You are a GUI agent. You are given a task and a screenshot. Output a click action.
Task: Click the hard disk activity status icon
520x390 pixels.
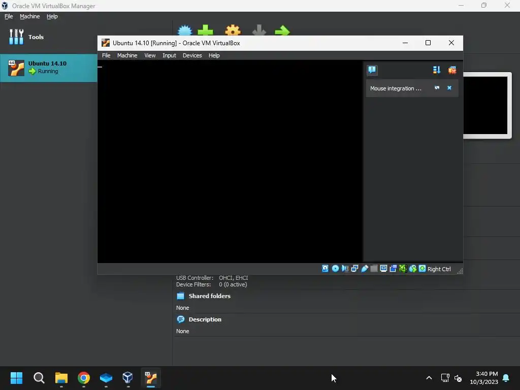[x=326, y=269]
